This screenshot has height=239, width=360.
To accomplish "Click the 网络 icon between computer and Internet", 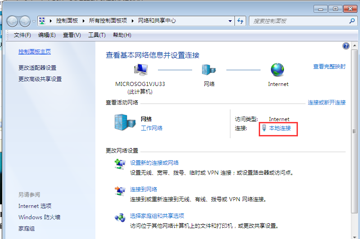I will 209,70.
